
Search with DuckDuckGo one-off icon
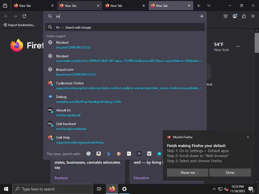pos(119,154)
